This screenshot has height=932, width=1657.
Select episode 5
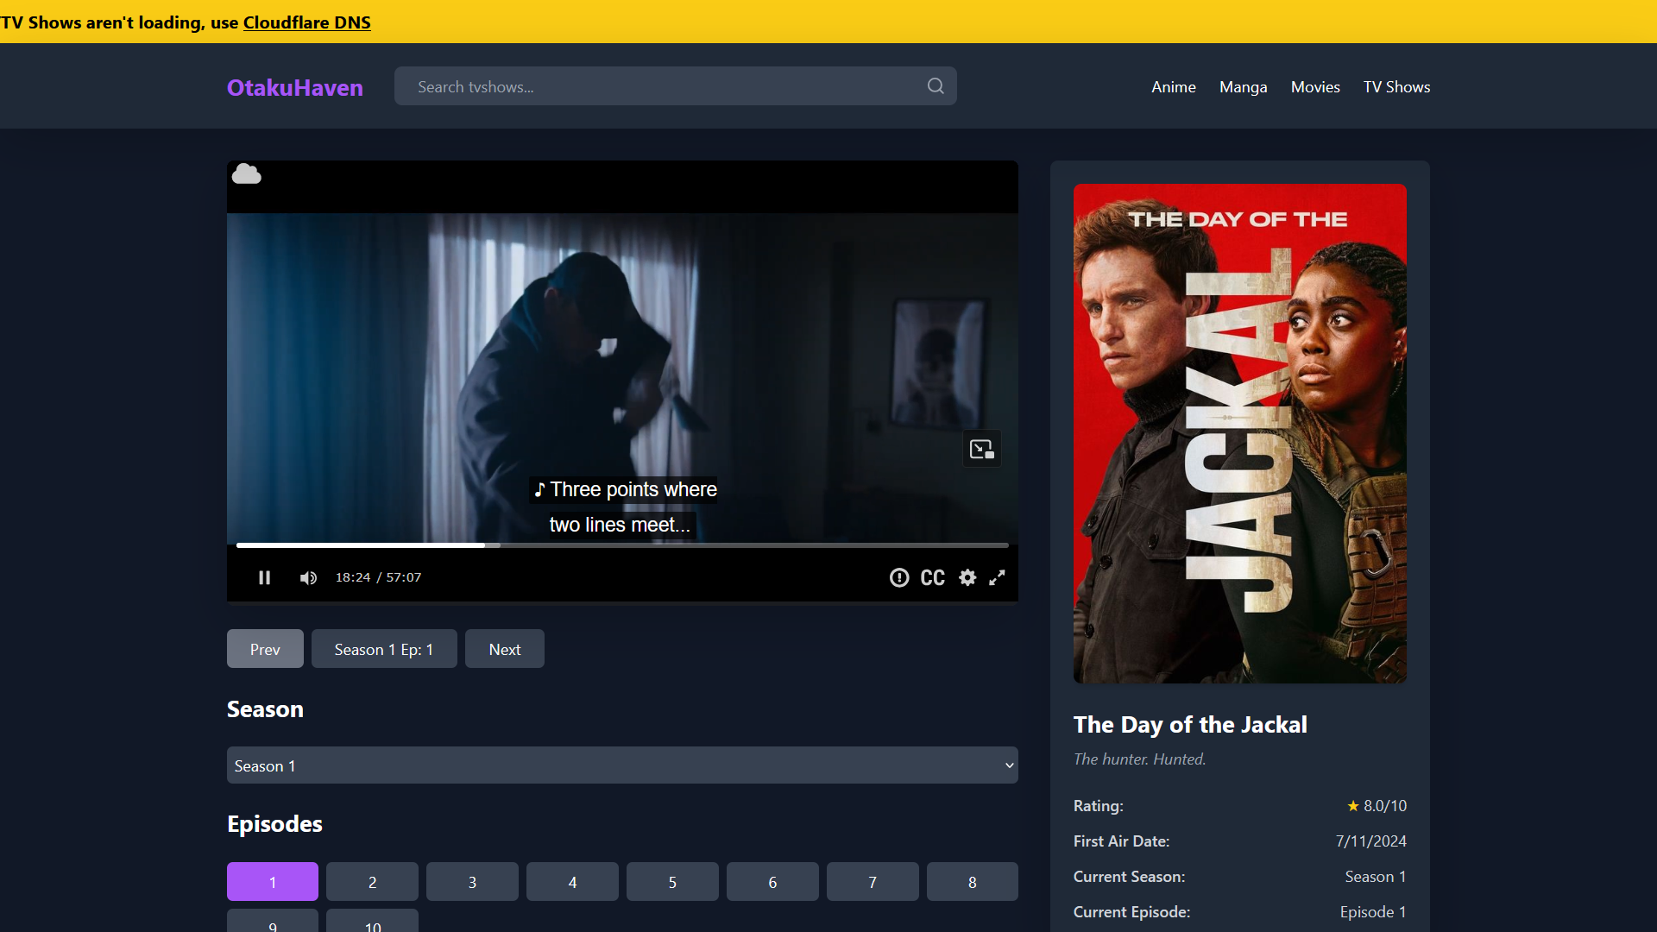[x=671, y=882]
